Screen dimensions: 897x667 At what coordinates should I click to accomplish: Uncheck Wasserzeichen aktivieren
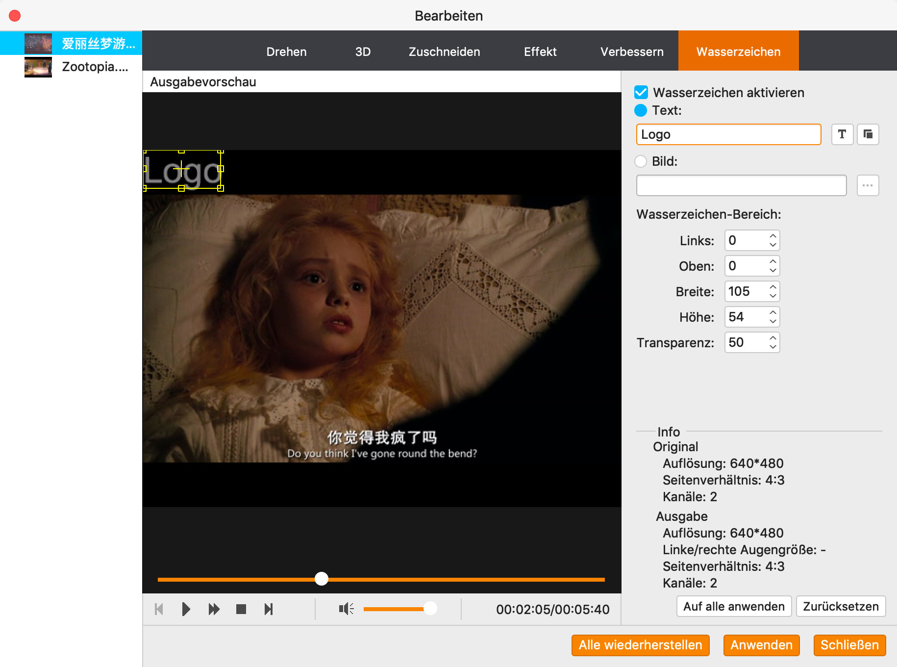click(641, 92)
